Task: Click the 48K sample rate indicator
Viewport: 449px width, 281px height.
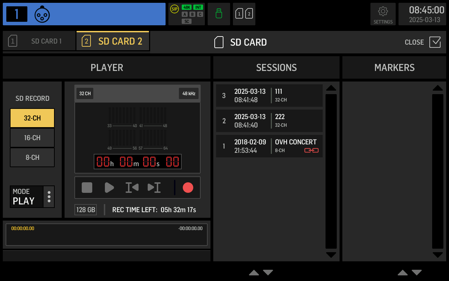Action: click(187, 7)
